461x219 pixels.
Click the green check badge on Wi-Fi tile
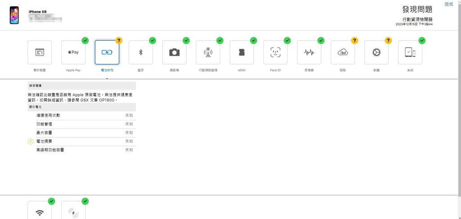pyautogui.click(x=51, y=201)
